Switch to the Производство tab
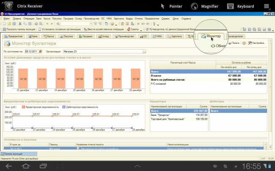Viewport: 275px width, 171px height. click(124, 36)
